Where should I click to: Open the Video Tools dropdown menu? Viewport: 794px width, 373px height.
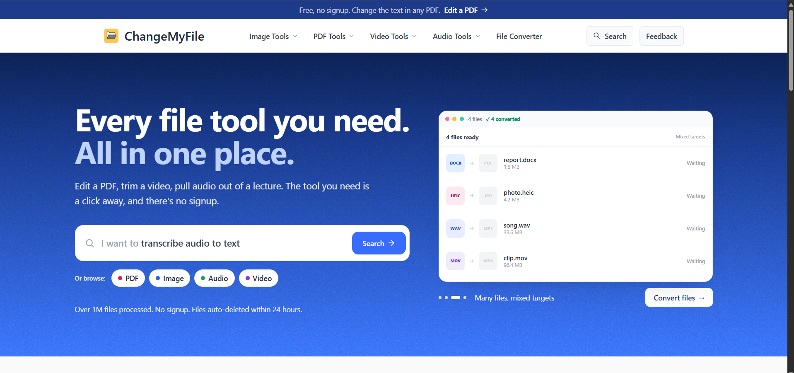click(393, 36)
